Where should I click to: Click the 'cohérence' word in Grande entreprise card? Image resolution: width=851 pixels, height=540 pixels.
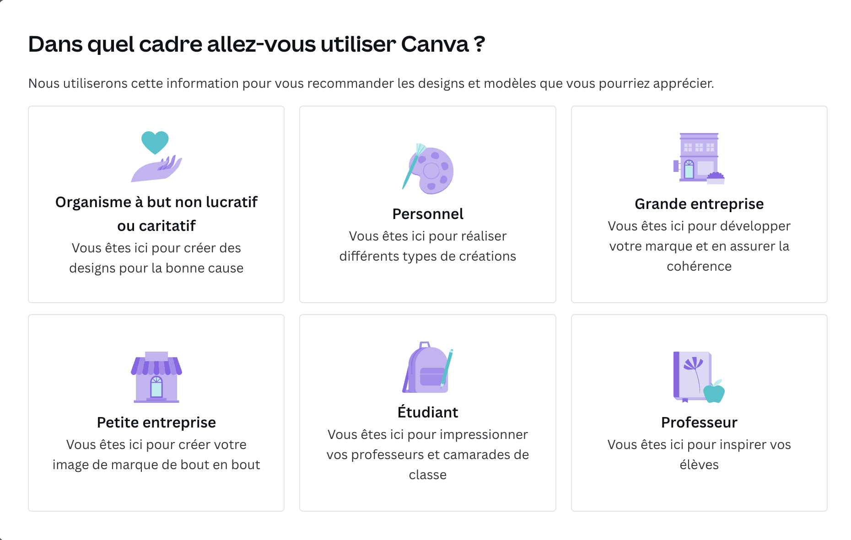(x=699, y=266)
